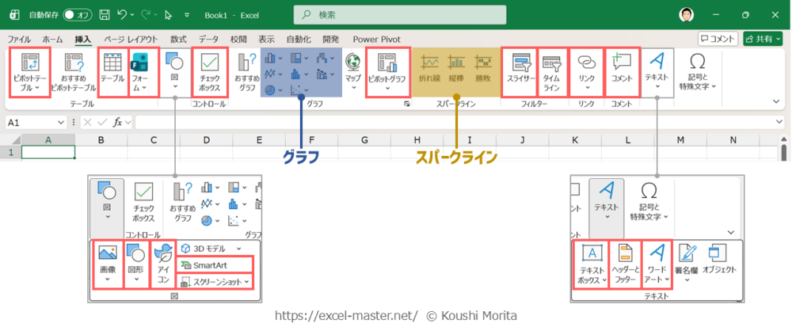This screenshot has width=792, height=323.
Task: Open the Name Box dropdown arrow
Action: [x=61, y=122]
